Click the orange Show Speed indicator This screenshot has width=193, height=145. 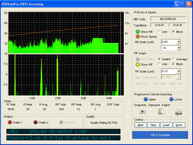coord(138,37)
